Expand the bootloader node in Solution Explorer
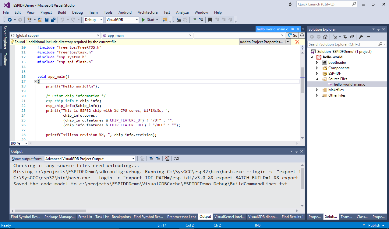This screenshot has height=229, width=389. coord(317,62)
